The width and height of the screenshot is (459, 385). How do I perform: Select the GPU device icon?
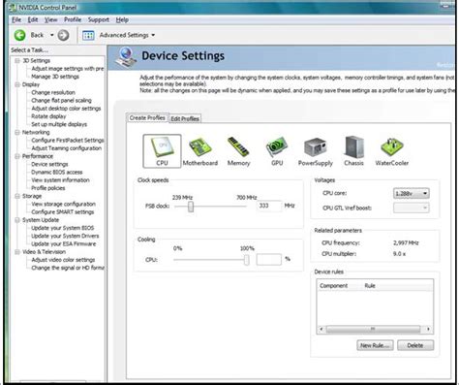pos(277,151)
